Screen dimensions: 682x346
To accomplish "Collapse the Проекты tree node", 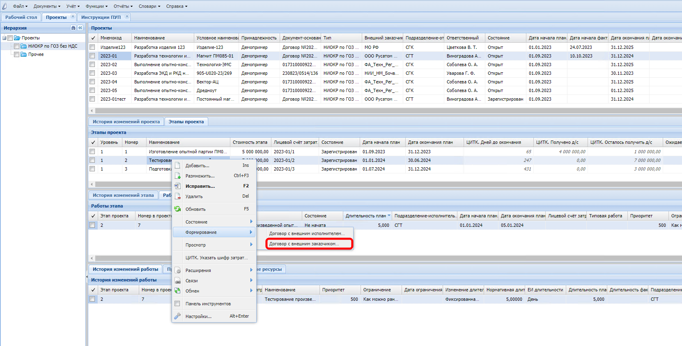I will [4, 38].
